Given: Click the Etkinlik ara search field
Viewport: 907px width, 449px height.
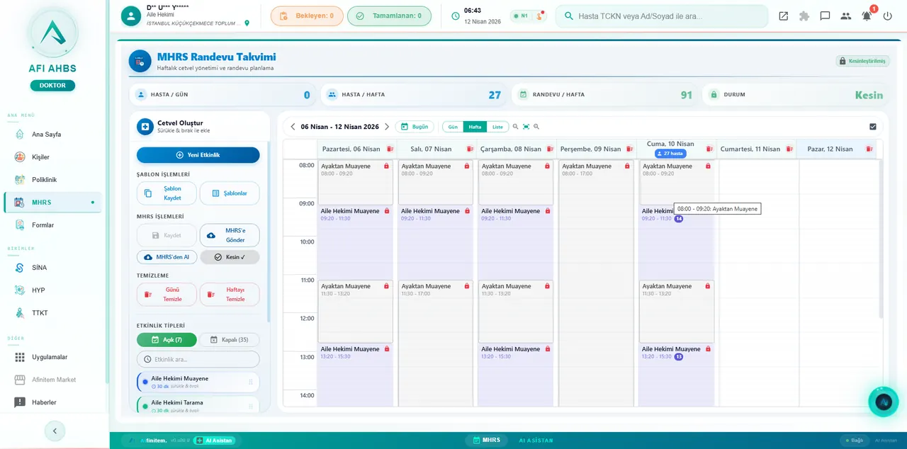Looking at the screenshot, I should (198, 359).
